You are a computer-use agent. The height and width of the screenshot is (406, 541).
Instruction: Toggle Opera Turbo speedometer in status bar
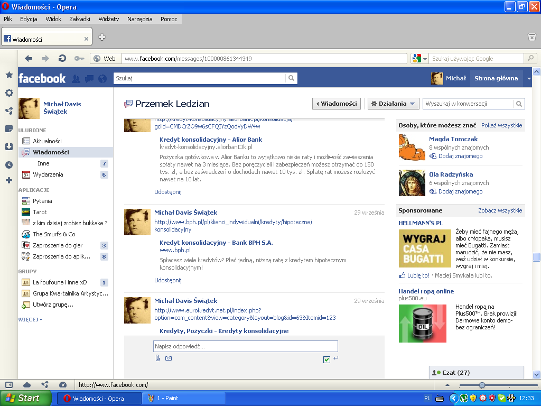(63, 385)
